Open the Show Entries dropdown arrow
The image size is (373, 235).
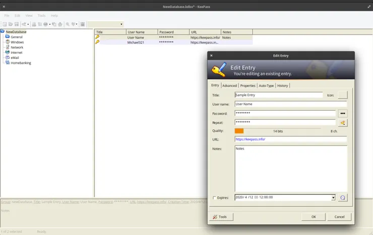pyautogui.click(x=77, y=24)
